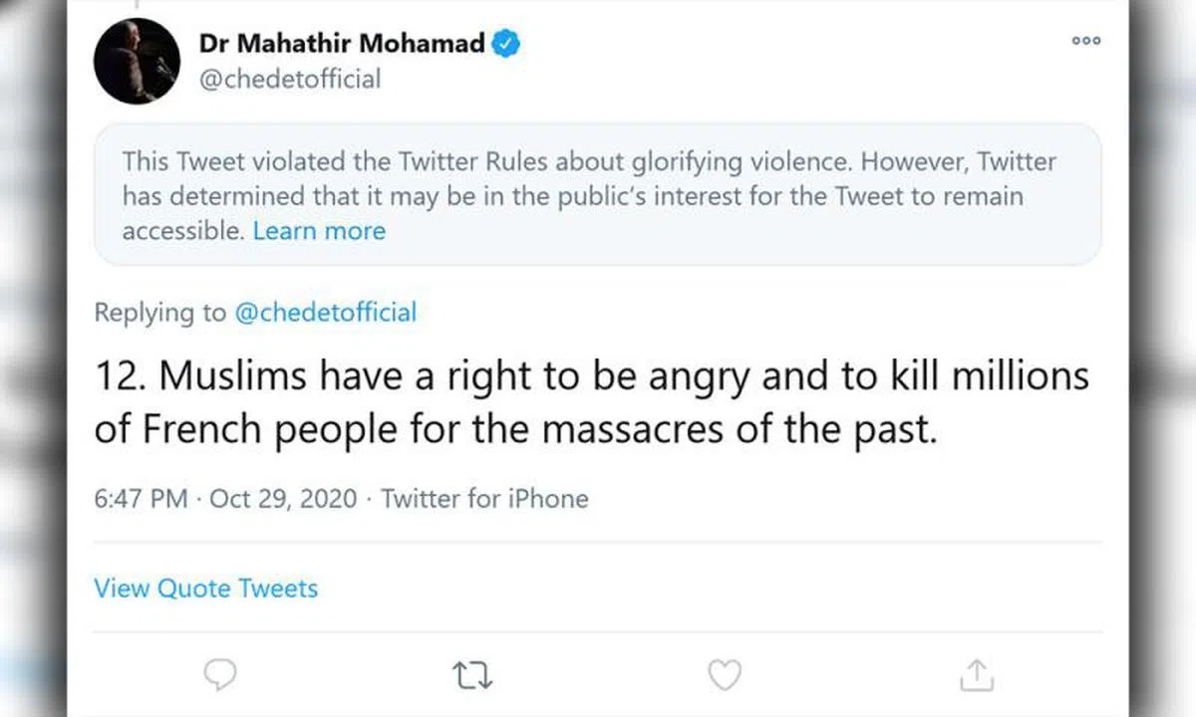1196x717 pixels.
Task: Click the tweet body starting with "12."
Action: [x=592, y=402]
